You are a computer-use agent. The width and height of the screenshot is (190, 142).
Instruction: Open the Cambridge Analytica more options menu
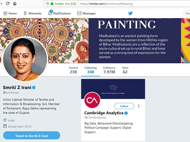tap(139, 106)
